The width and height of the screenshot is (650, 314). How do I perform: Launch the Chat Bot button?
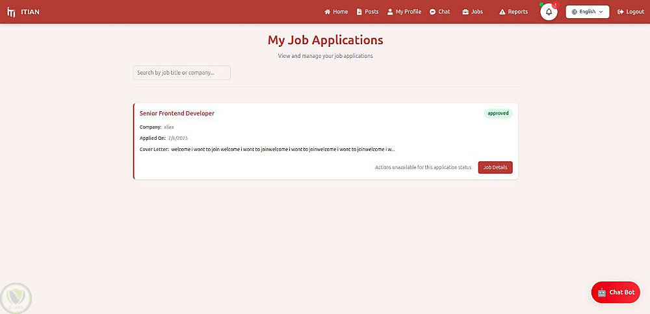(x=616, y=292)
